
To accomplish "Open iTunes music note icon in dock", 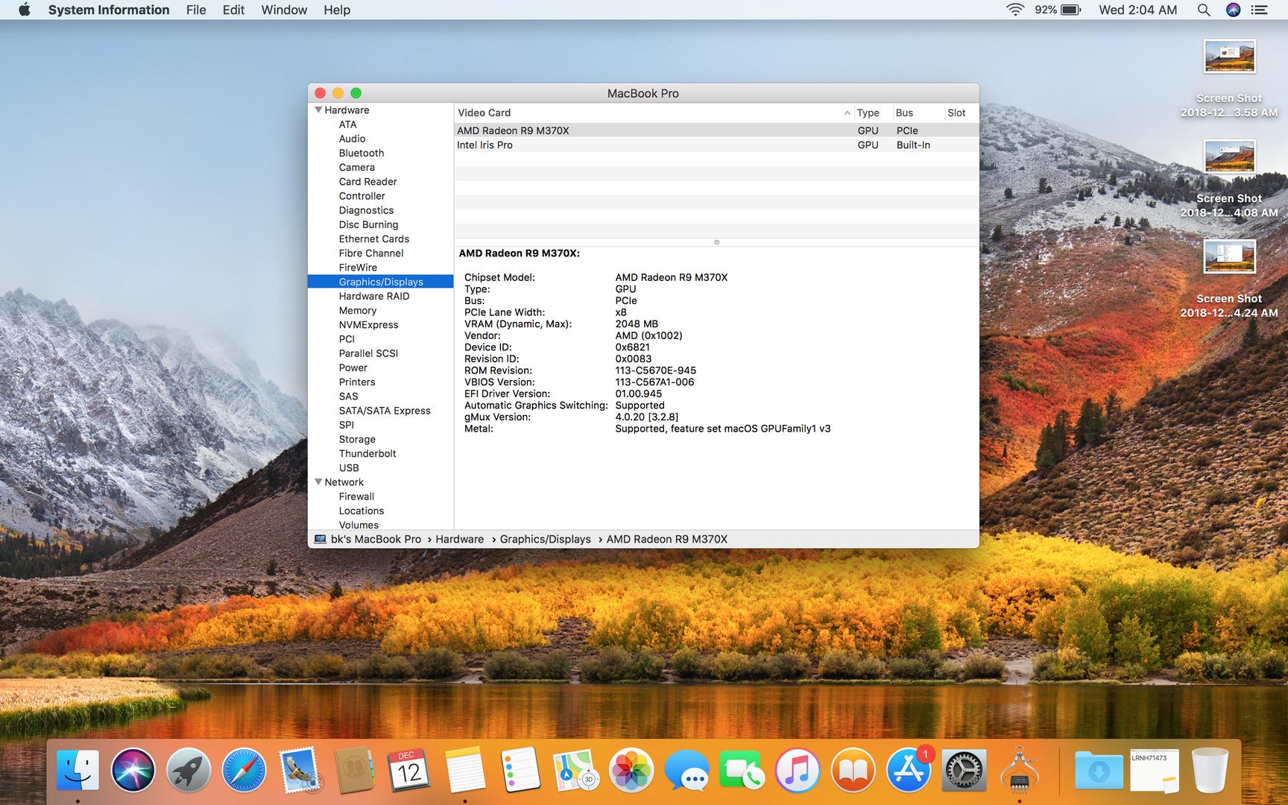I will [797, 770].
